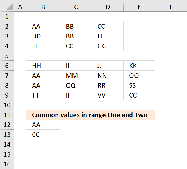187x169 pixels.
Task: Click cell C2 containing BB
Action: coord(76,26)
